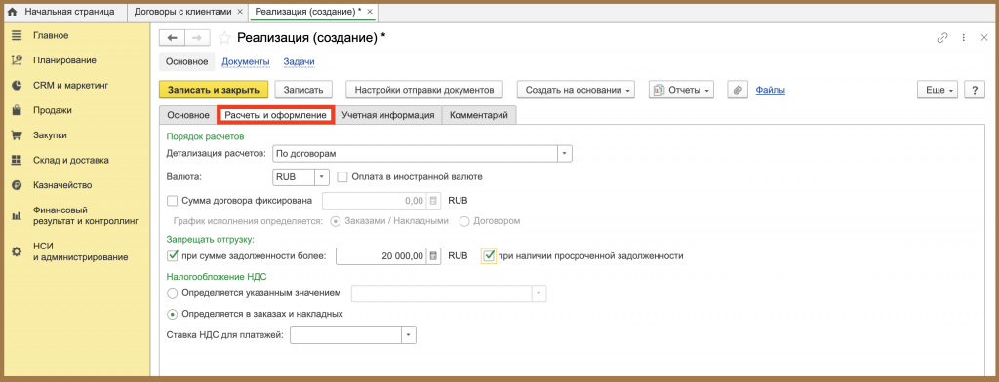The height and width of the screenshot is (382, 999).
Task: Select Заказами / Накладными radio option
Action: tap(336, 221)
